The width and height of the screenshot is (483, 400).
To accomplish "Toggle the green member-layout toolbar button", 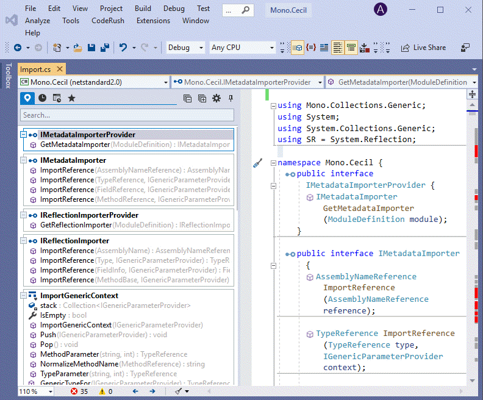I will click(351, 48).
